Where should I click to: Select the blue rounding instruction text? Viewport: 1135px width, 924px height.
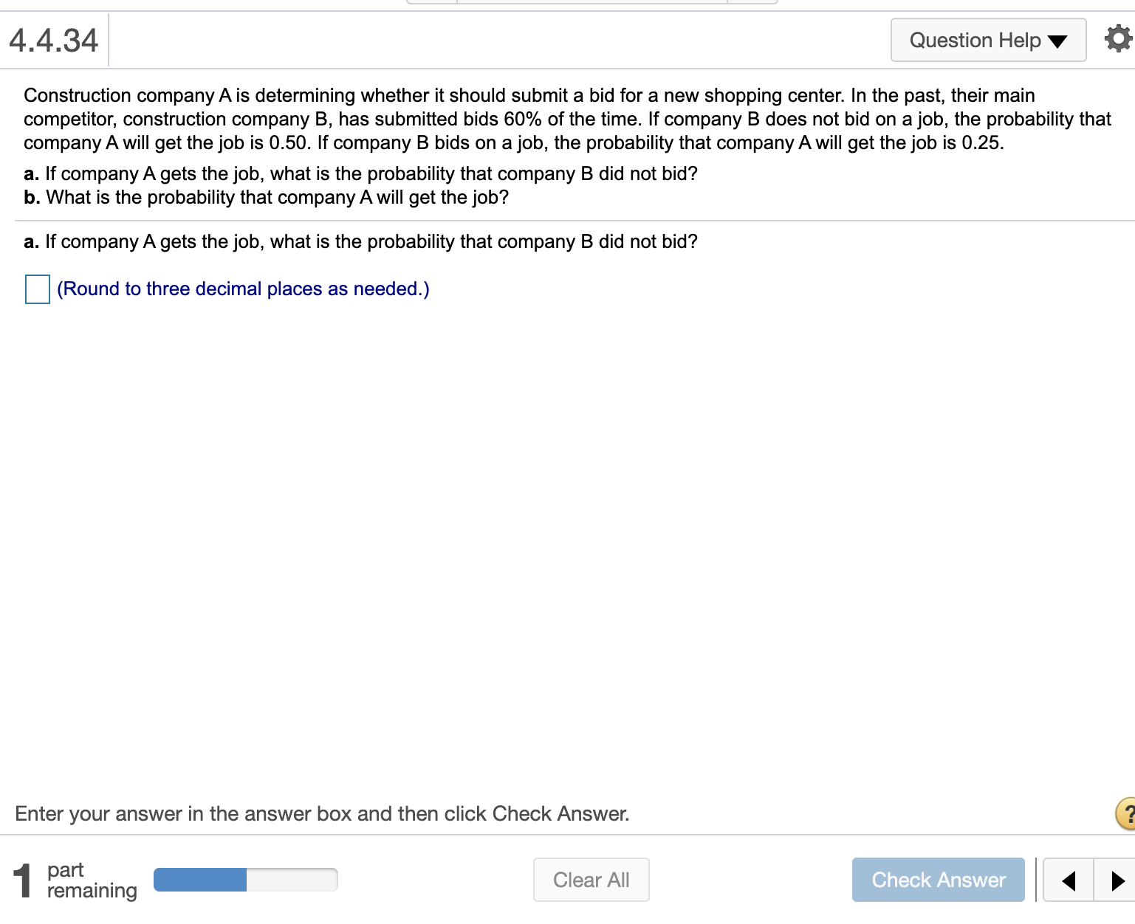[244, 289]
